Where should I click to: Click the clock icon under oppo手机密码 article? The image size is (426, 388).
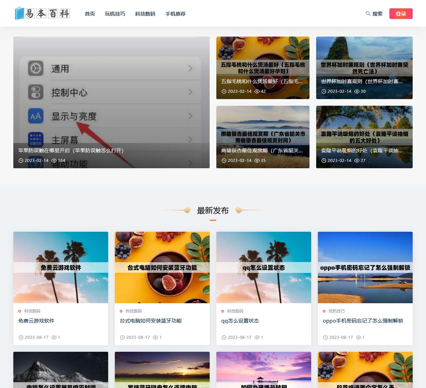[x=325, y=337]
